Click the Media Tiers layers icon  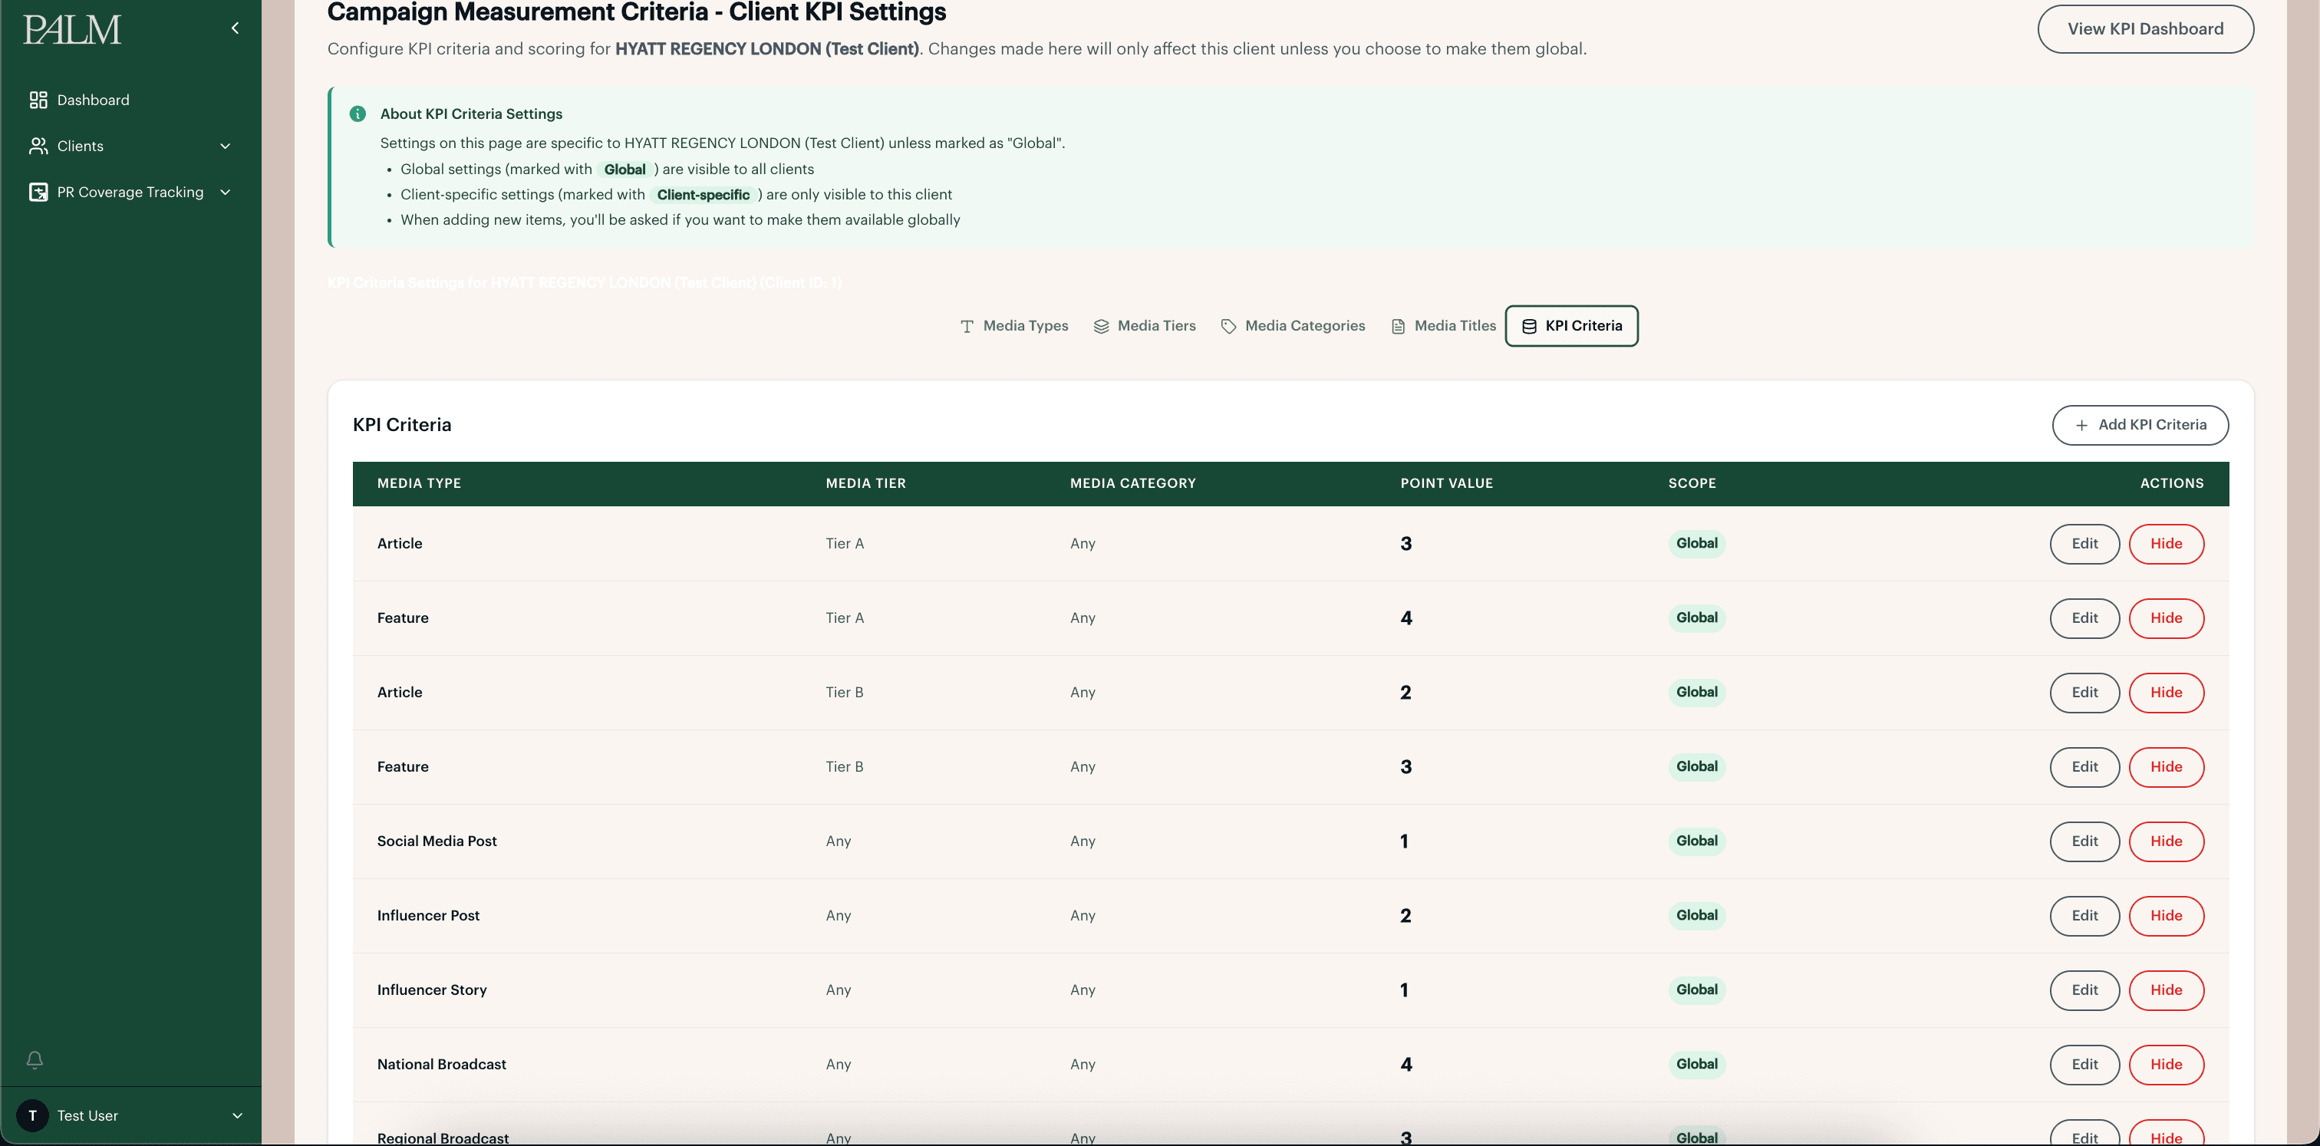click(1101, 326)
